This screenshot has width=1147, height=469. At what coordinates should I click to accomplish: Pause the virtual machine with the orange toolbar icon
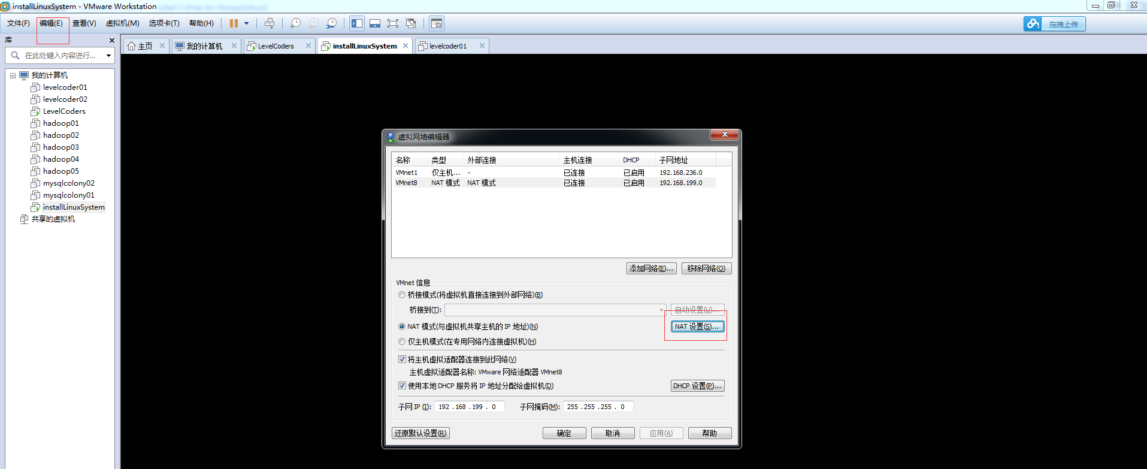(234, 23)
